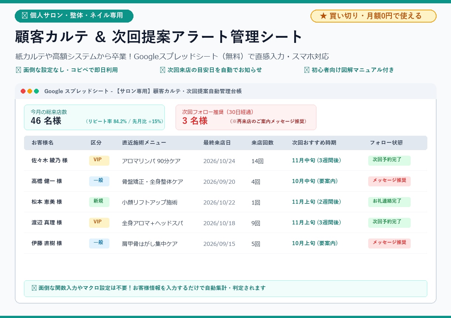
Task: Click 一般 tag in 高橋 健一 row
Action: tap(99, 181)
